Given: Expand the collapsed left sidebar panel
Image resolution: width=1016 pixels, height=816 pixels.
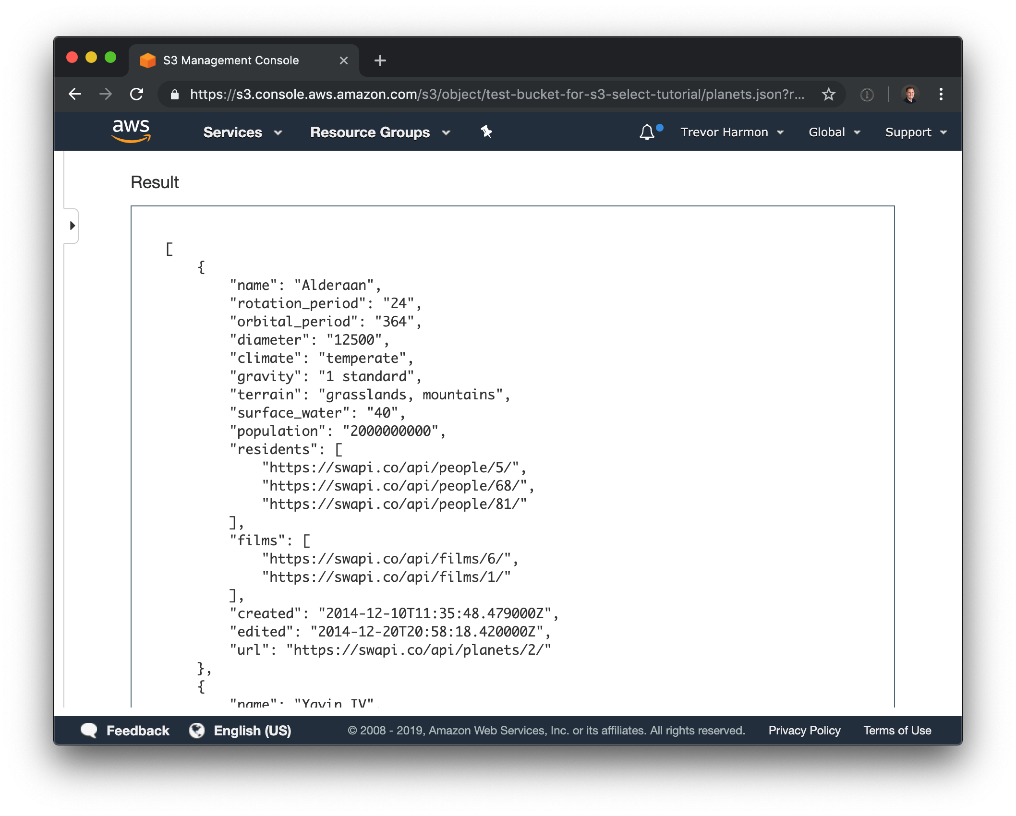Looking at the screenshot, I should [x=72, y=226].
